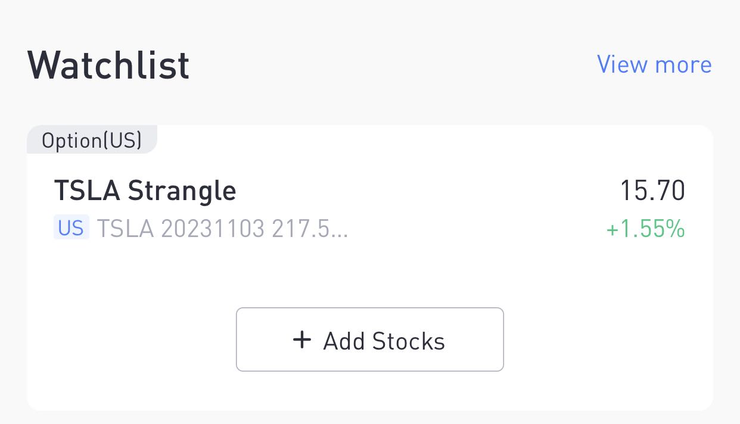
Task: Click the word more in View more
Action: [683, 64]
